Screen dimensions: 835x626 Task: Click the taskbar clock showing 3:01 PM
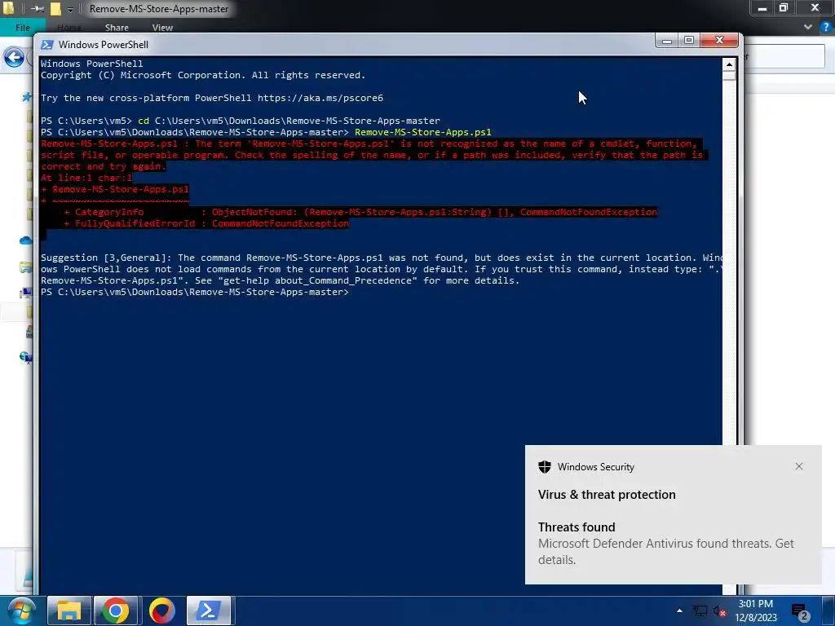point(756,611)
